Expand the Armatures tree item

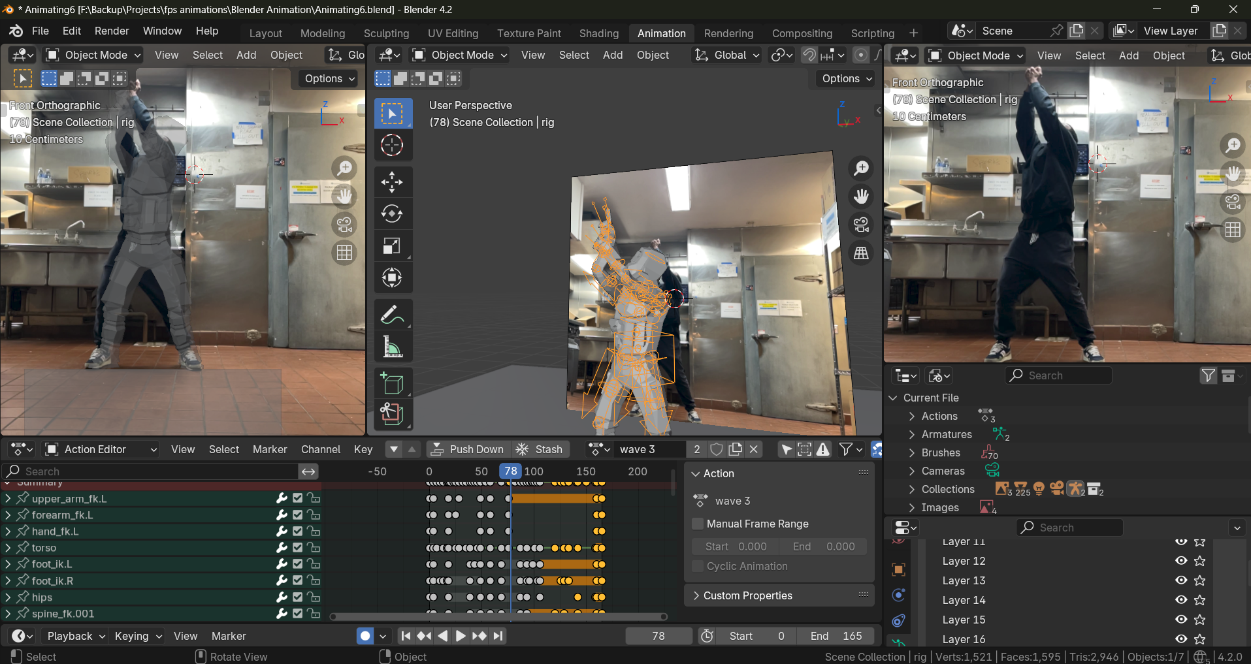pyautogui.click(x=911, y=434)
